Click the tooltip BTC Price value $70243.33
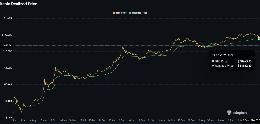This screenshot has width=260, height=124. (245, 61)
